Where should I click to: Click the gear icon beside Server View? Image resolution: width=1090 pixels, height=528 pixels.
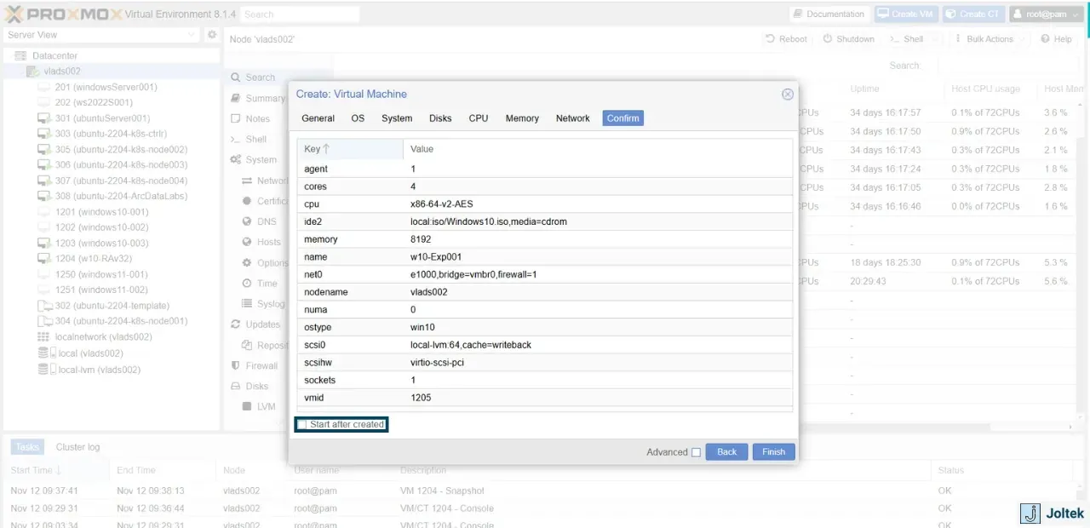pos(212,35)
